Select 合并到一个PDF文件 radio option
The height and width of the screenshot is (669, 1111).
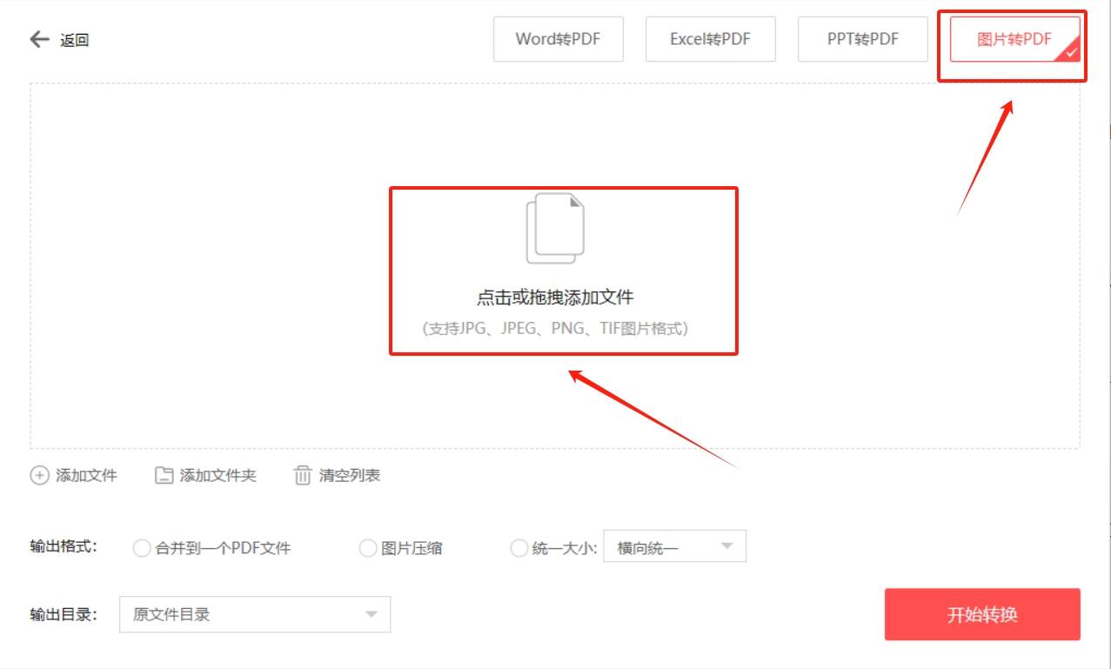pyautogui.click(x=142, y=548)
